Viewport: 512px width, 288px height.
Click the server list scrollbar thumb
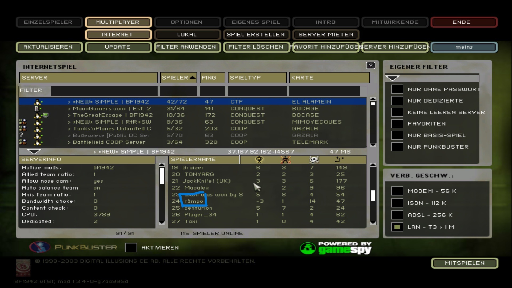coord(373,104)
